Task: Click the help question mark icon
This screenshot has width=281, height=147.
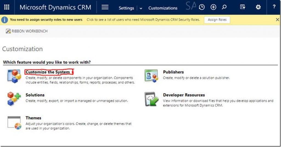Action: tap(274, 7)
